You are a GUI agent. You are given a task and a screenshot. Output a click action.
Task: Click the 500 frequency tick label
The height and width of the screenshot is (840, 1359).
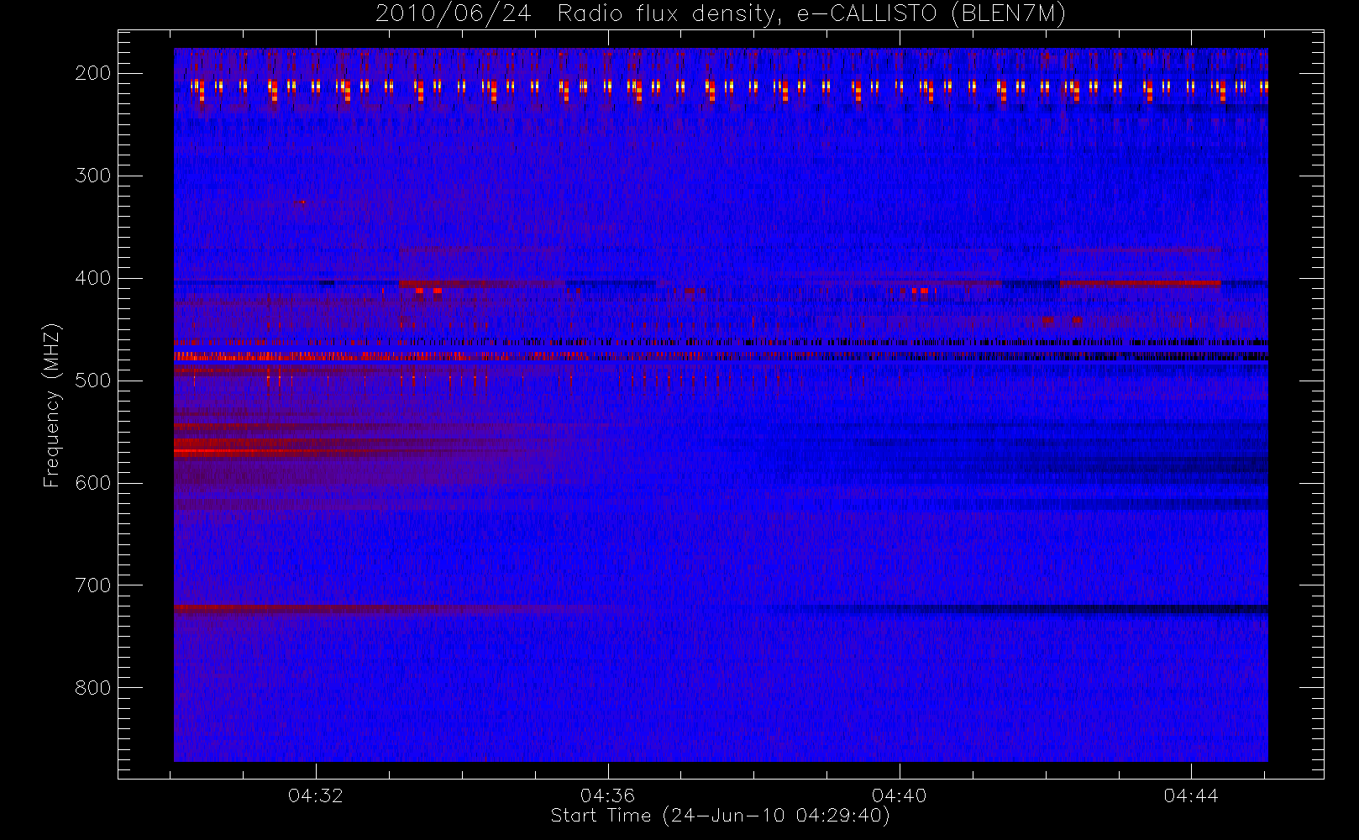tap(93, 381)
